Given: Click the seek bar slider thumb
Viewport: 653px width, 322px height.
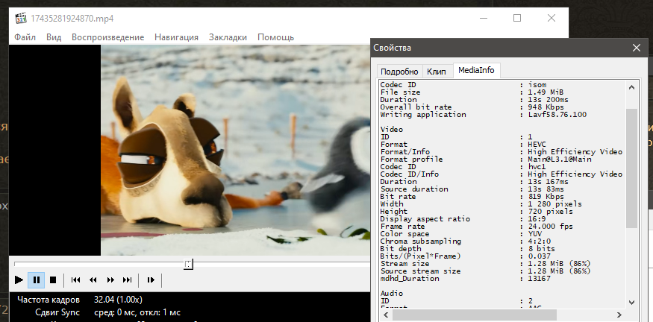Looking at the screenshot, I should [x=189, y=264].
